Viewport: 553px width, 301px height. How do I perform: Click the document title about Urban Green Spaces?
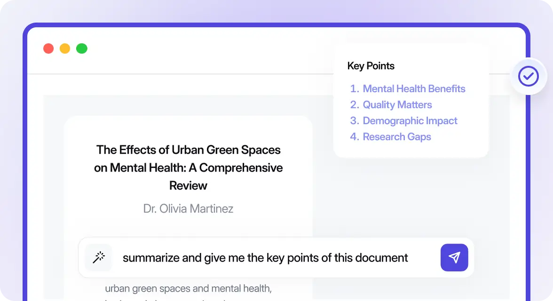click(x=188, y=167)
